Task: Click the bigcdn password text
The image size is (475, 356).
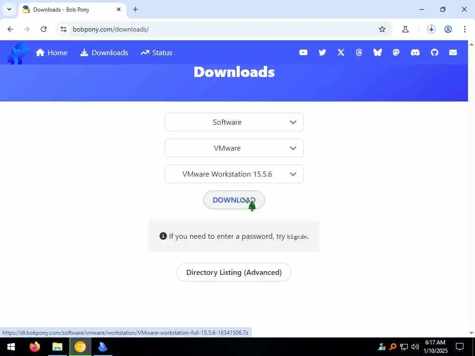Action: (297, 237)
